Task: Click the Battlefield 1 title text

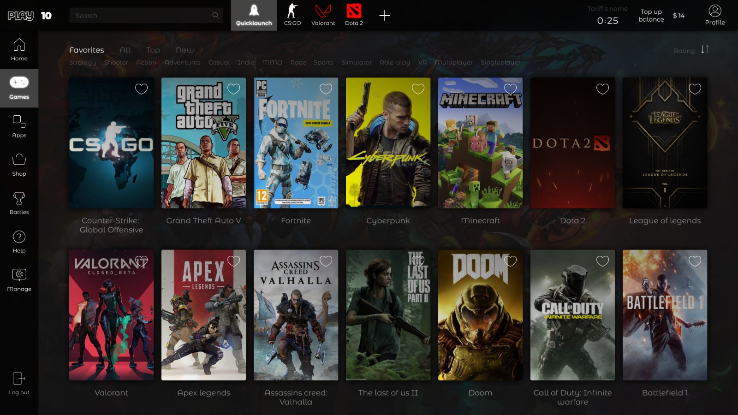Action: click(665, 393)
